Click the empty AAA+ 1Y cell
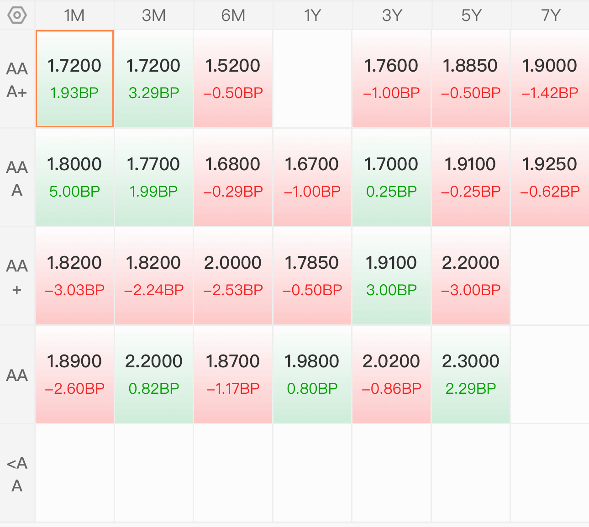 (x=312, y=79)
